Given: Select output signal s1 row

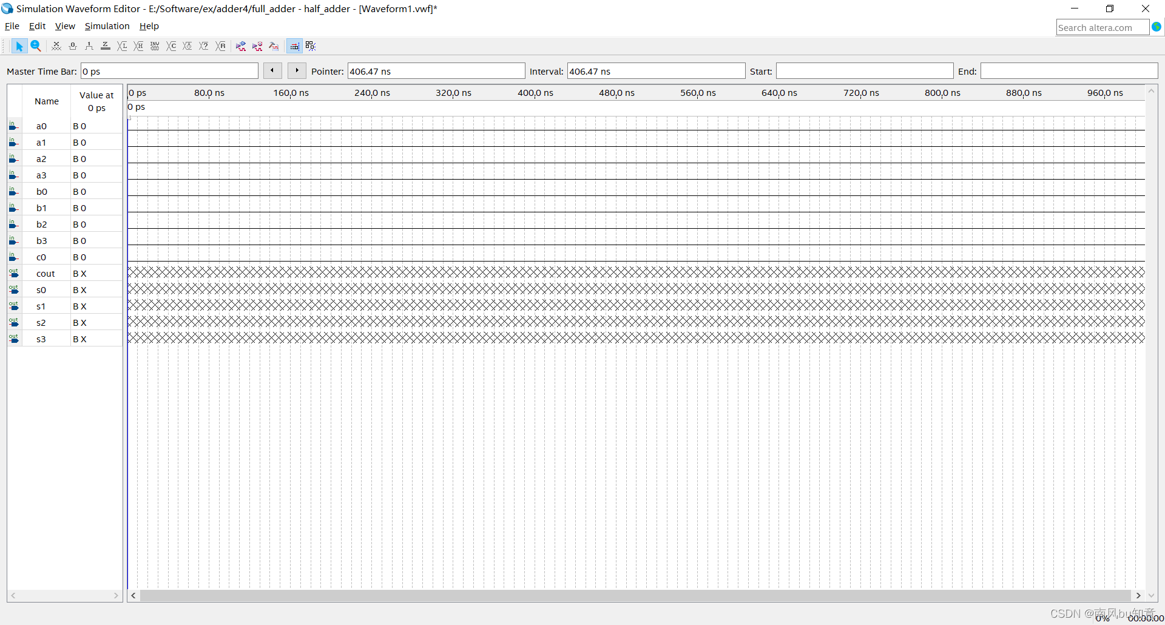Looking at the screenshot, I should tap(65, 306).
